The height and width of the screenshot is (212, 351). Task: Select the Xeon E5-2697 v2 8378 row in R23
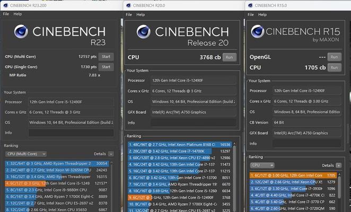pos(57,203)
